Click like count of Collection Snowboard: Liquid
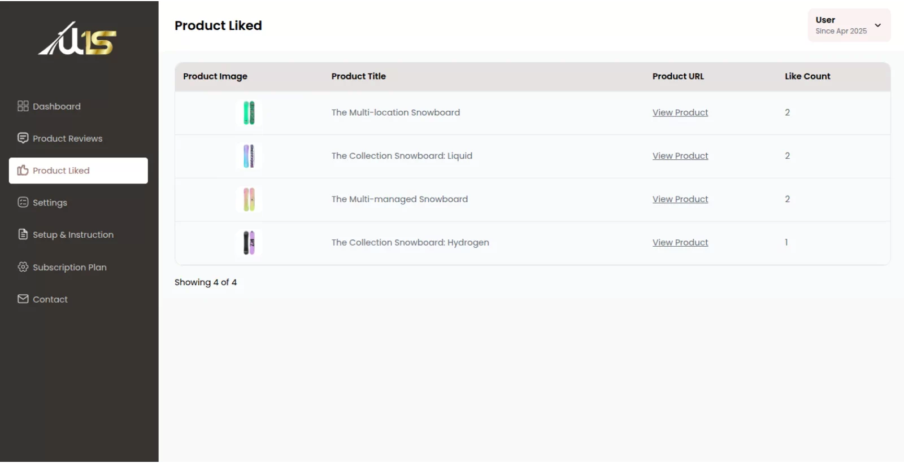The image size is (904, 463). pyautogui.click(x=787, y=156)
